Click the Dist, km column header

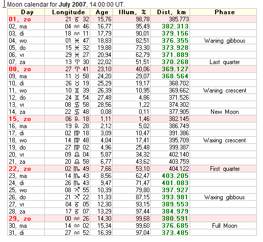click(170, 12)
